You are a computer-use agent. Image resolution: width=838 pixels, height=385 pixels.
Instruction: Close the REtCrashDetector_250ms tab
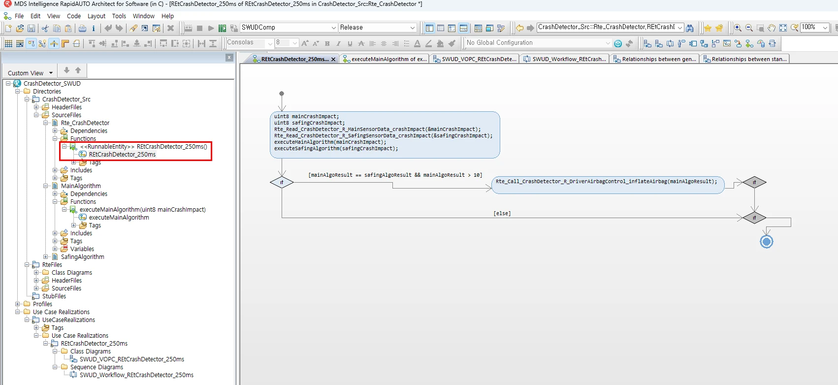[333, 59]
